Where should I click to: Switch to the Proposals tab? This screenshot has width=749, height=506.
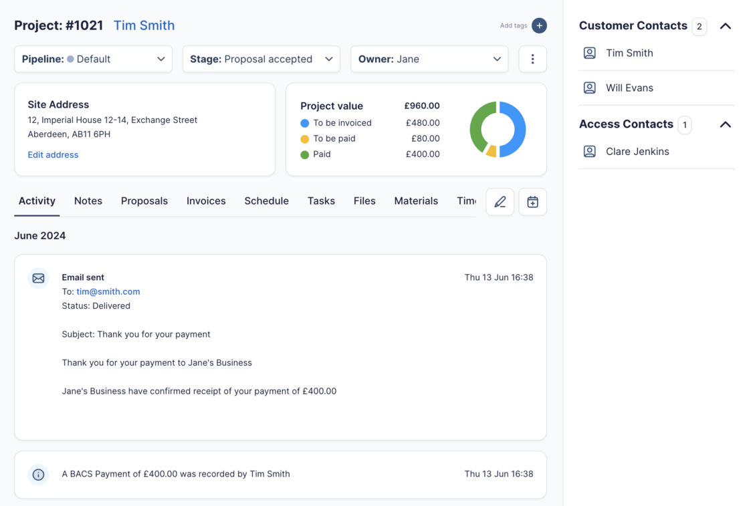[144, 201]
